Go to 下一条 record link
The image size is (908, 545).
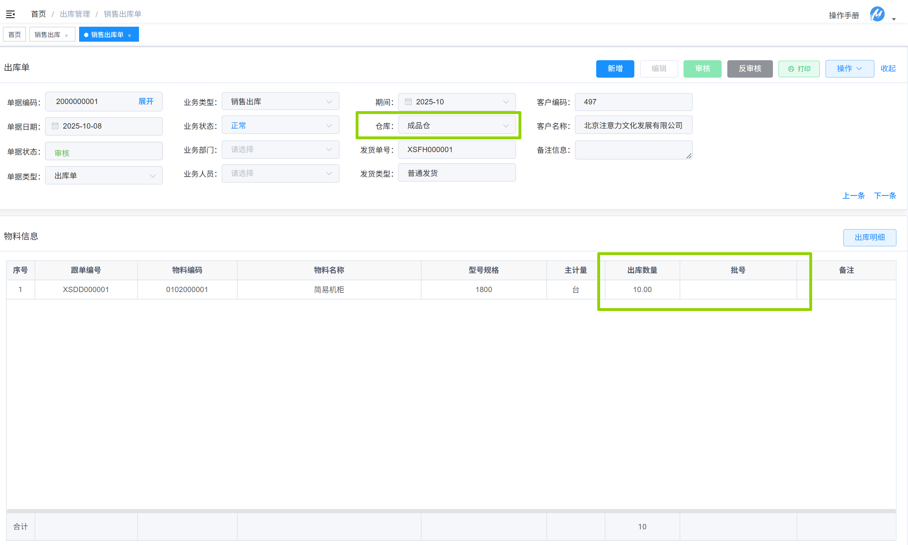pyautogui.click(x=884, y=196)
